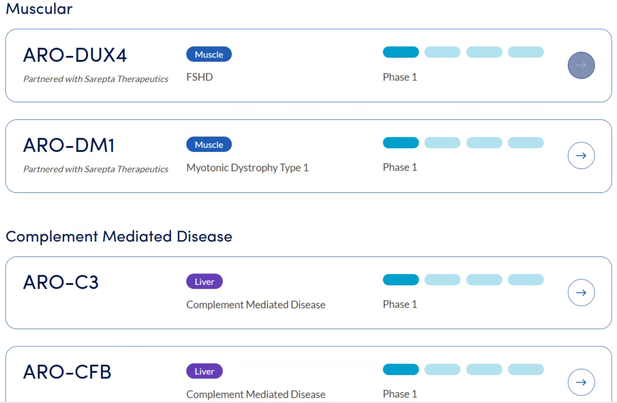Click the FSHD indication label

(x=199, y=77)
